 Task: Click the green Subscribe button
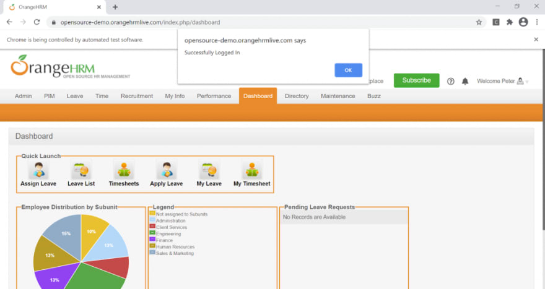pos(416,80)
